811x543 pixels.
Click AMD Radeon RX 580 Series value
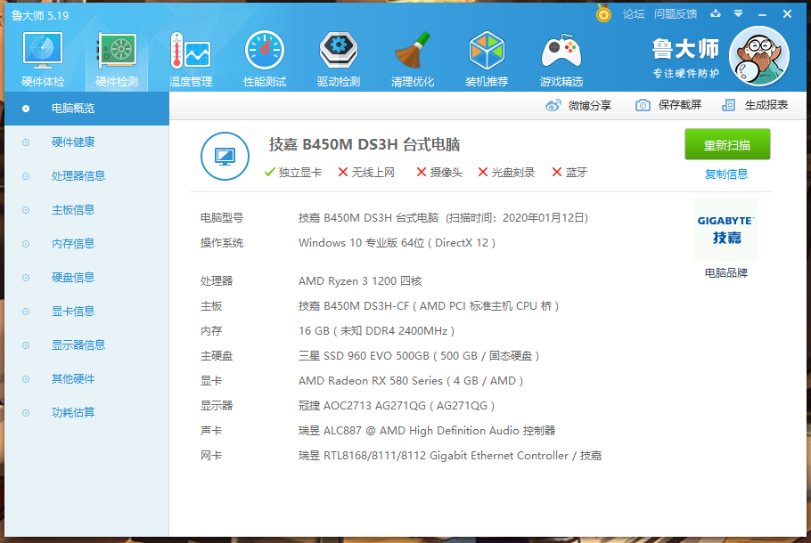(x=411, y=381)
